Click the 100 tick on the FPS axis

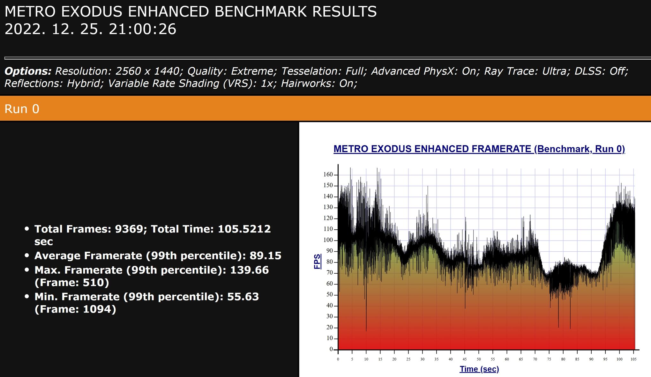click(x=328, y=240)
